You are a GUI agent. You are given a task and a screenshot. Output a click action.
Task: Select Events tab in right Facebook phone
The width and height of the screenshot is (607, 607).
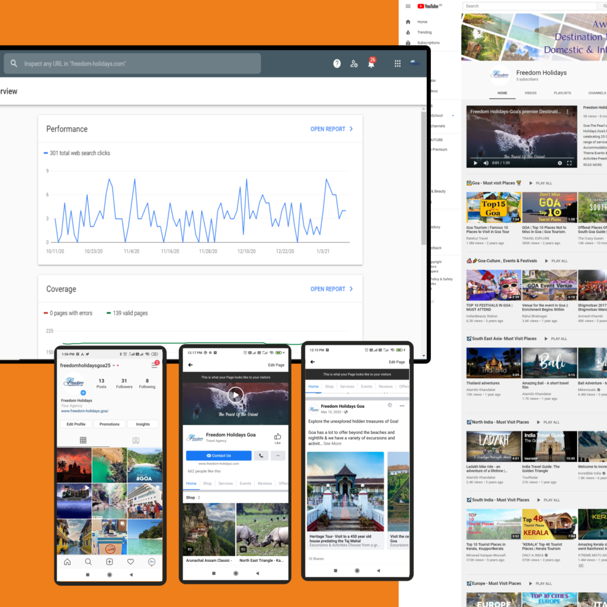[366, 386]
